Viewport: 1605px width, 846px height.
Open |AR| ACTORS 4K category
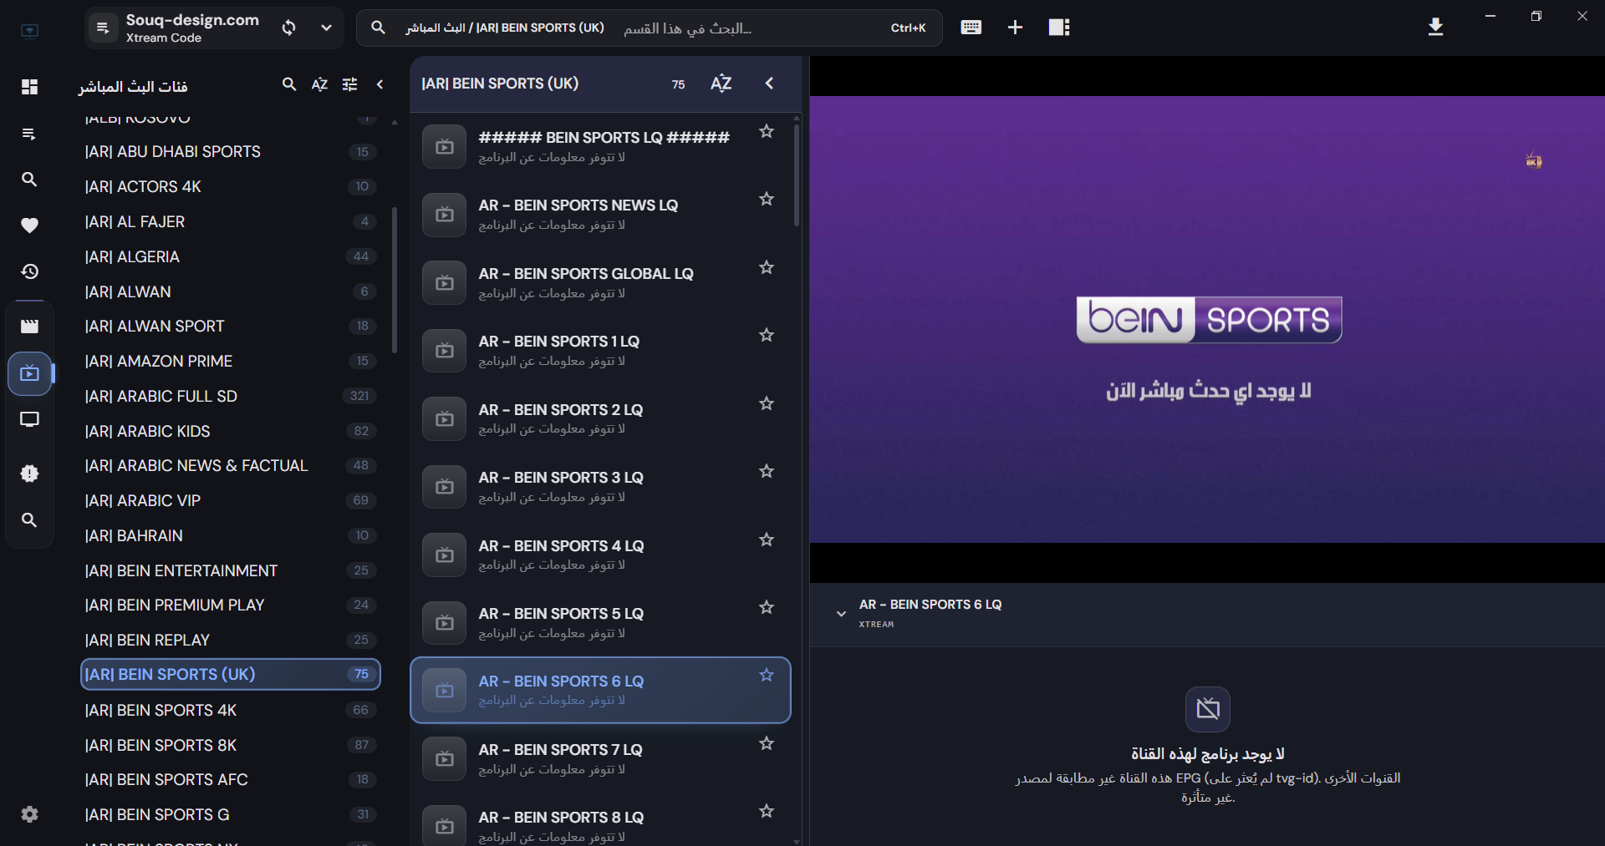[231, 187]
